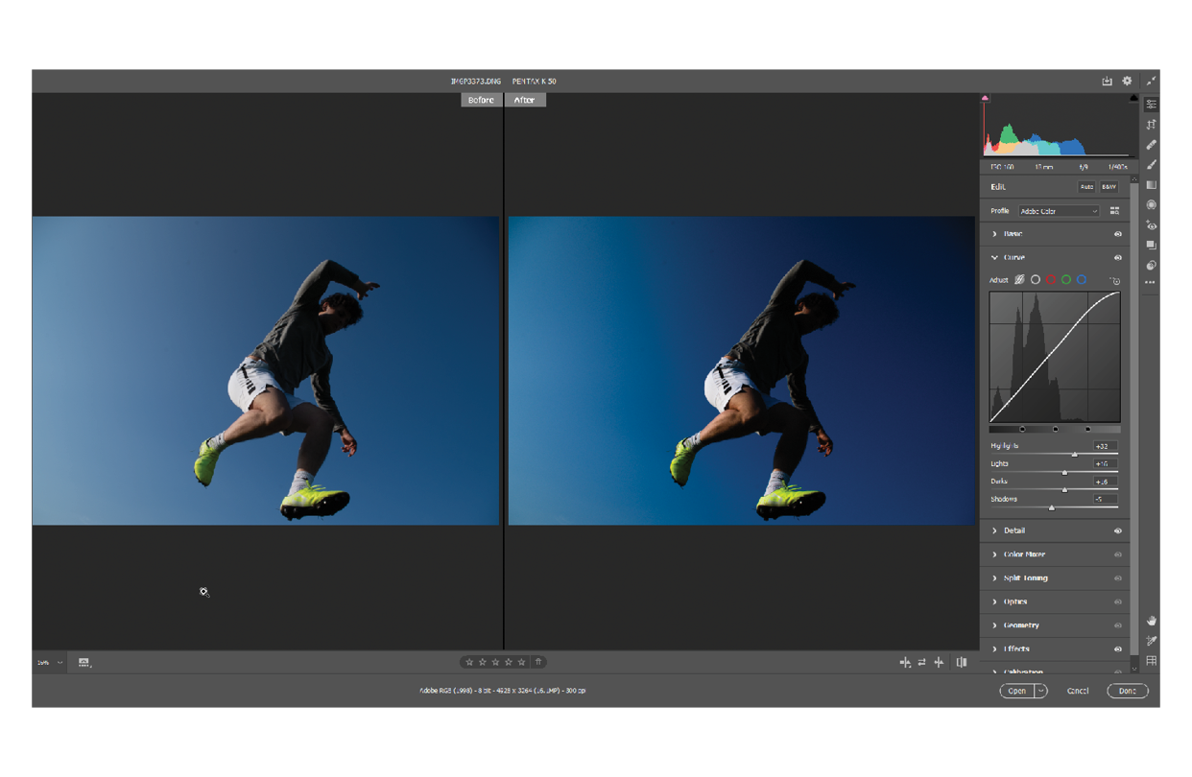
Task: Select the green channel curve
Action: coord(1066,280)
